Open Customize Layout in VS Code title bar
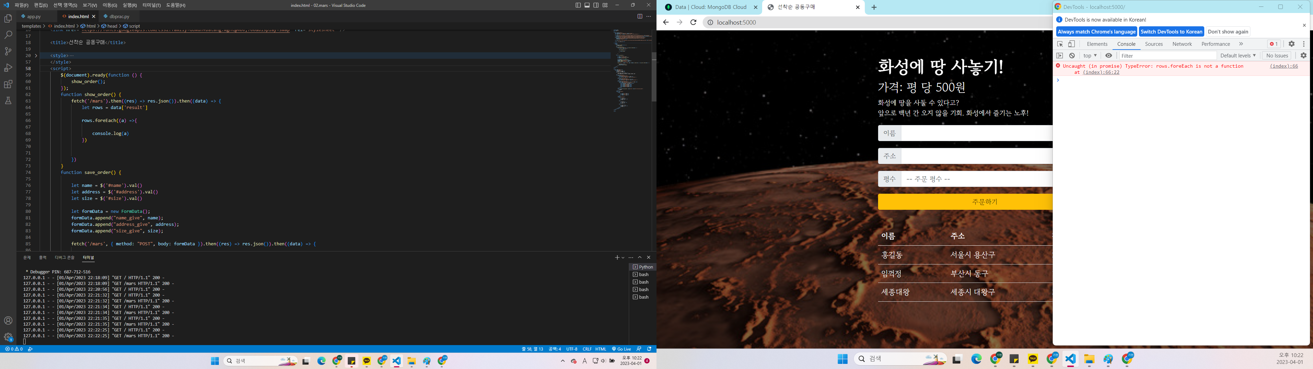1313x369 pixels. (605, 5)
